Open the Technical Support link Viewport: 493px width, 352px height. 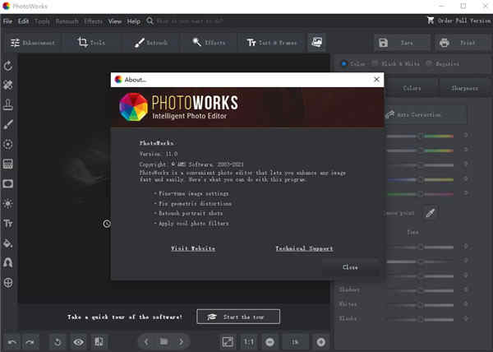click(x=304, y=248)
